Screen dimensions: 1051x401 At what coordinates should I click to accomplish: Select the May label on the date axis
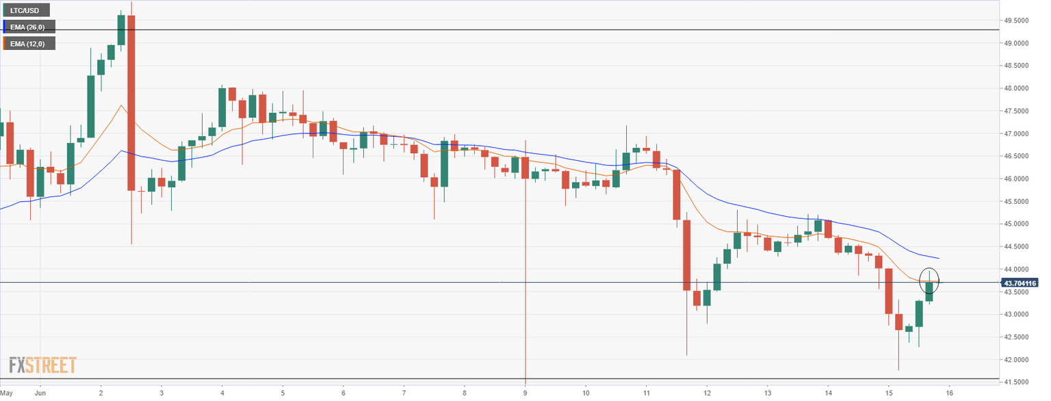pos(6,393)
